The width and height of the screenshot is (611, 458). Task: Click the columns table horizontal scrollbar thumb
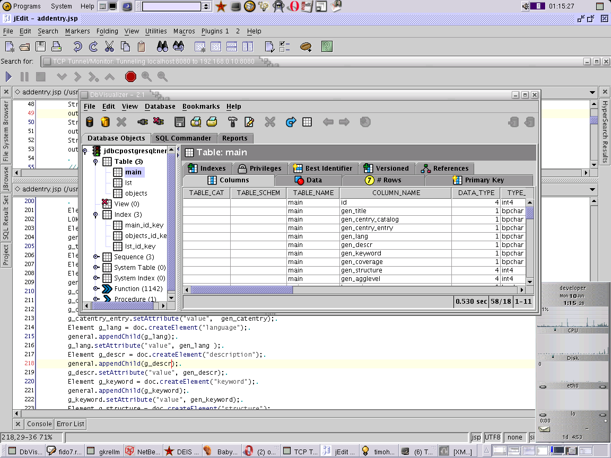[x=242, y=290]
